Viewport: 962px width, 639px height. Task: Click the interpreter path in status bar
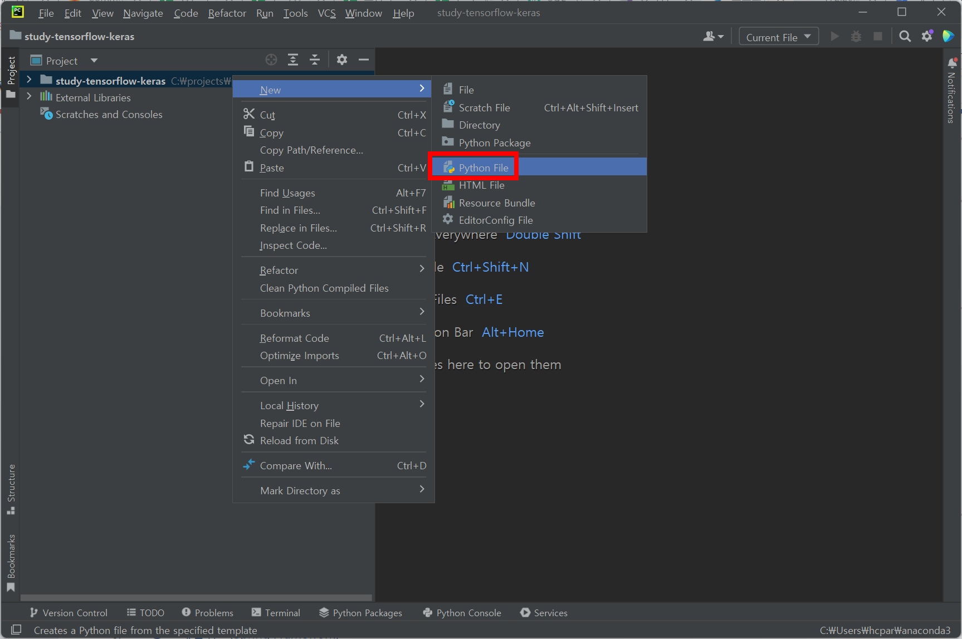pyautogui.click(x=885, y=630)
